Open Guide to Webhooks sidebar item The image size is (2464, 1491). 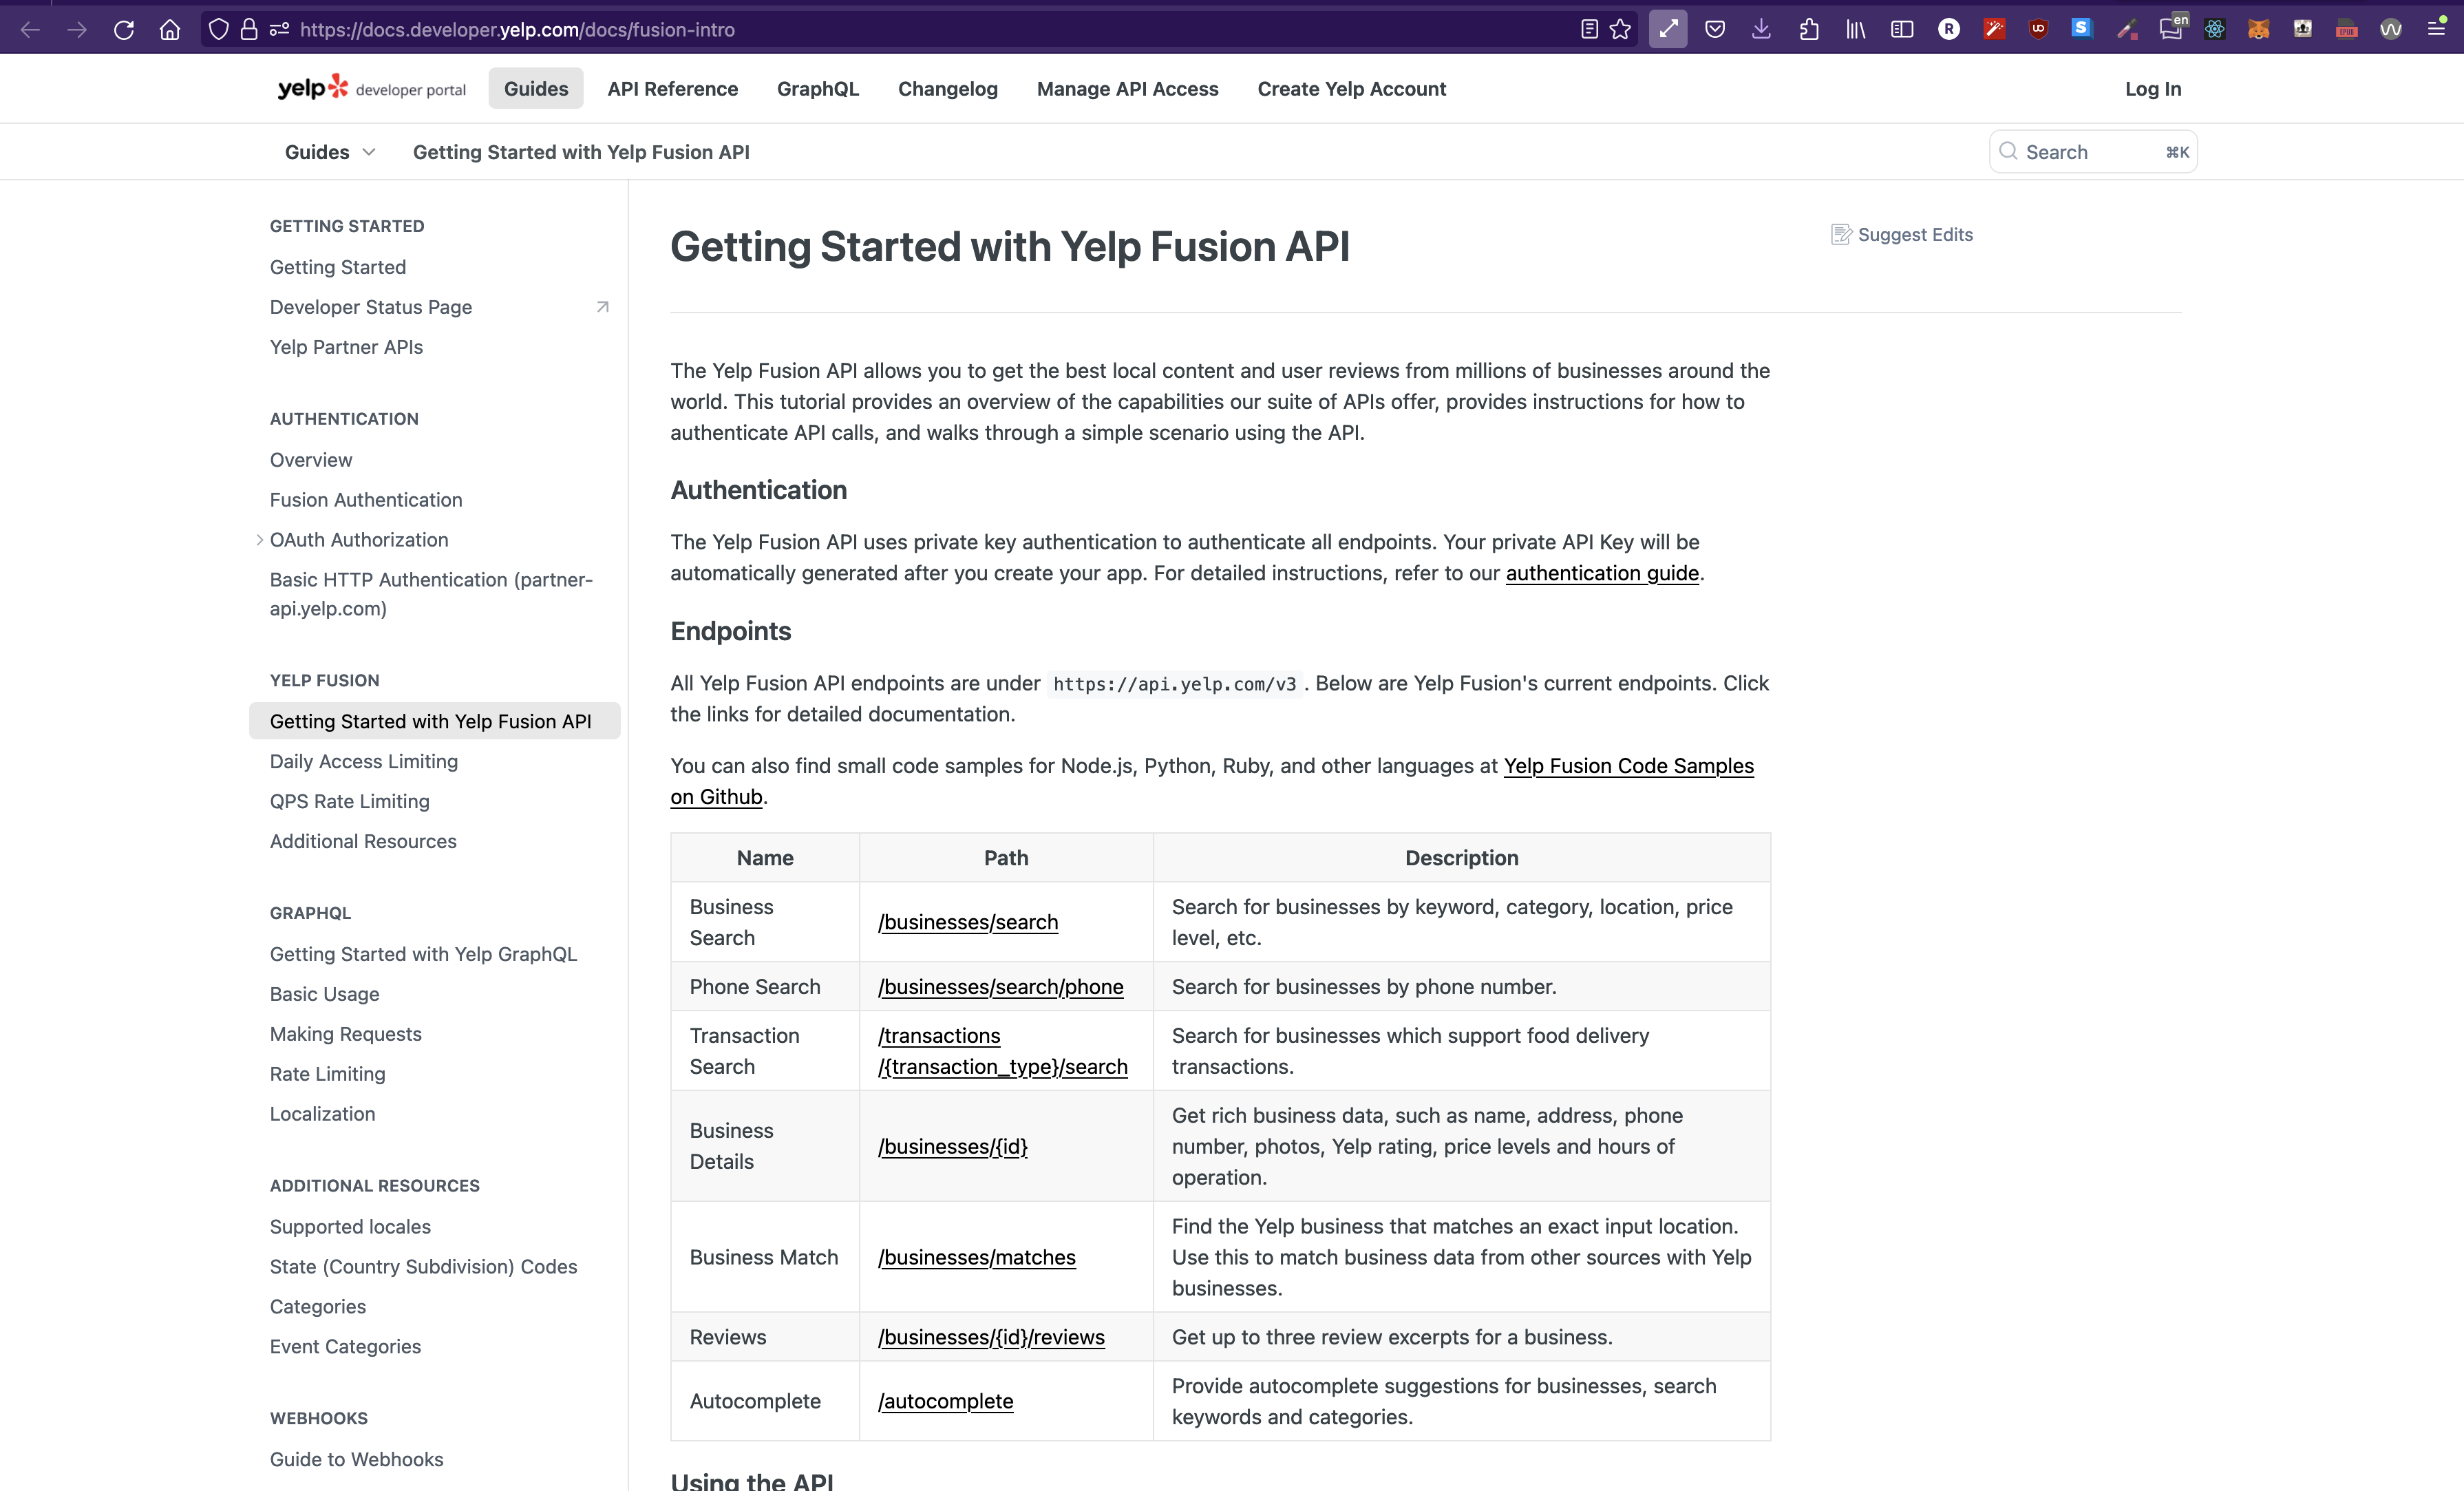(x=357, y=1459)
